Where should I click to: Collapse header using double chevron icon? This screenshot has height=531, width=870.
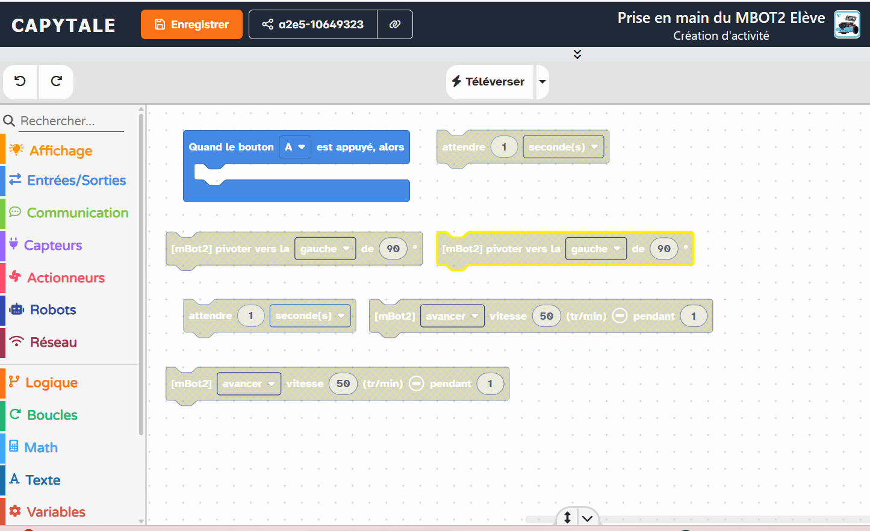577,54
